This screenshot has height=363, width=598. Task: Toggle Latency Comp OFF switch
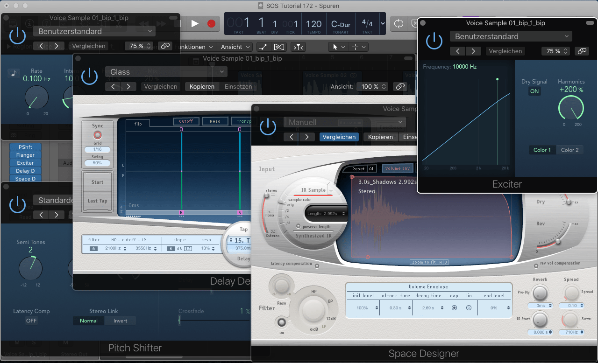point(31,321)
